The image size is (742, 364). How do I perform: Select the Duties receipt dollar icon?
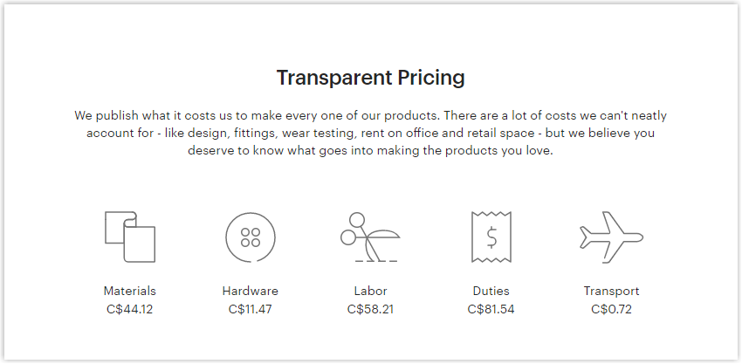(x=491, y=237)
